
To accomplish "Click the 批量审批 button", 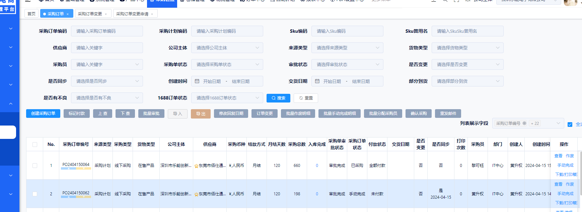I will [x=151, y=114].
